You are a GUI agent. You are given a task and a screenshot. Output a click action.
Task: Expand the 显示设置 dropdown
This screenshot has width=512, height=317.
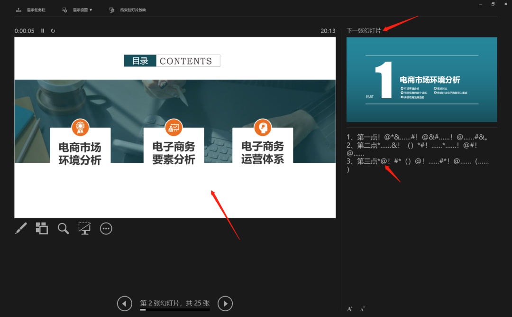pos(78,9)
